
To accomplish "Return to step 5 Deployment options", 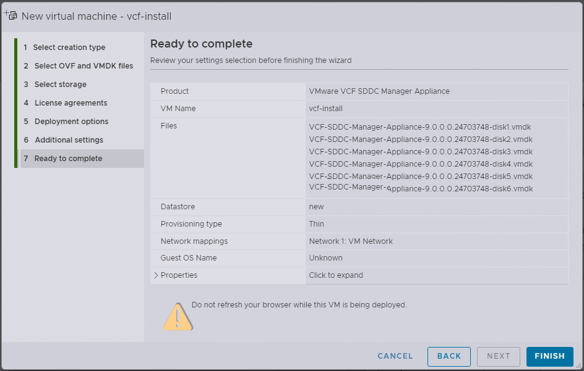I will (71, 122).
